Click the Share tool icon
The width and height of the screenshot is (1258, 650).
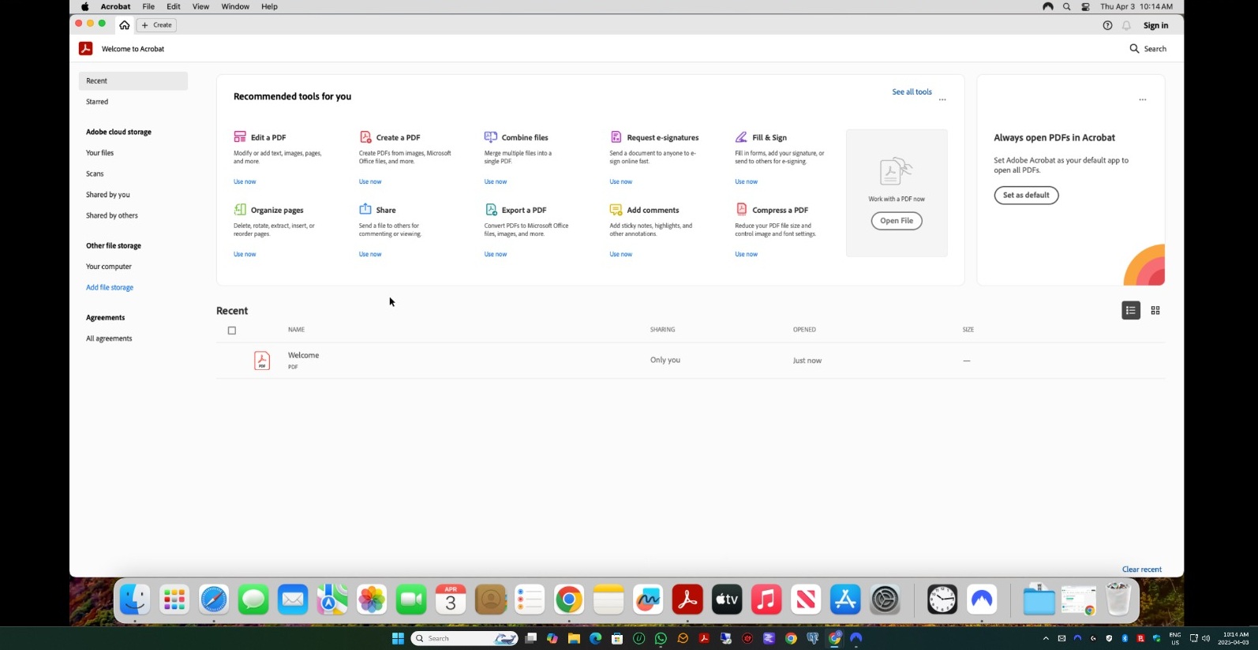(x=365, y=209)
